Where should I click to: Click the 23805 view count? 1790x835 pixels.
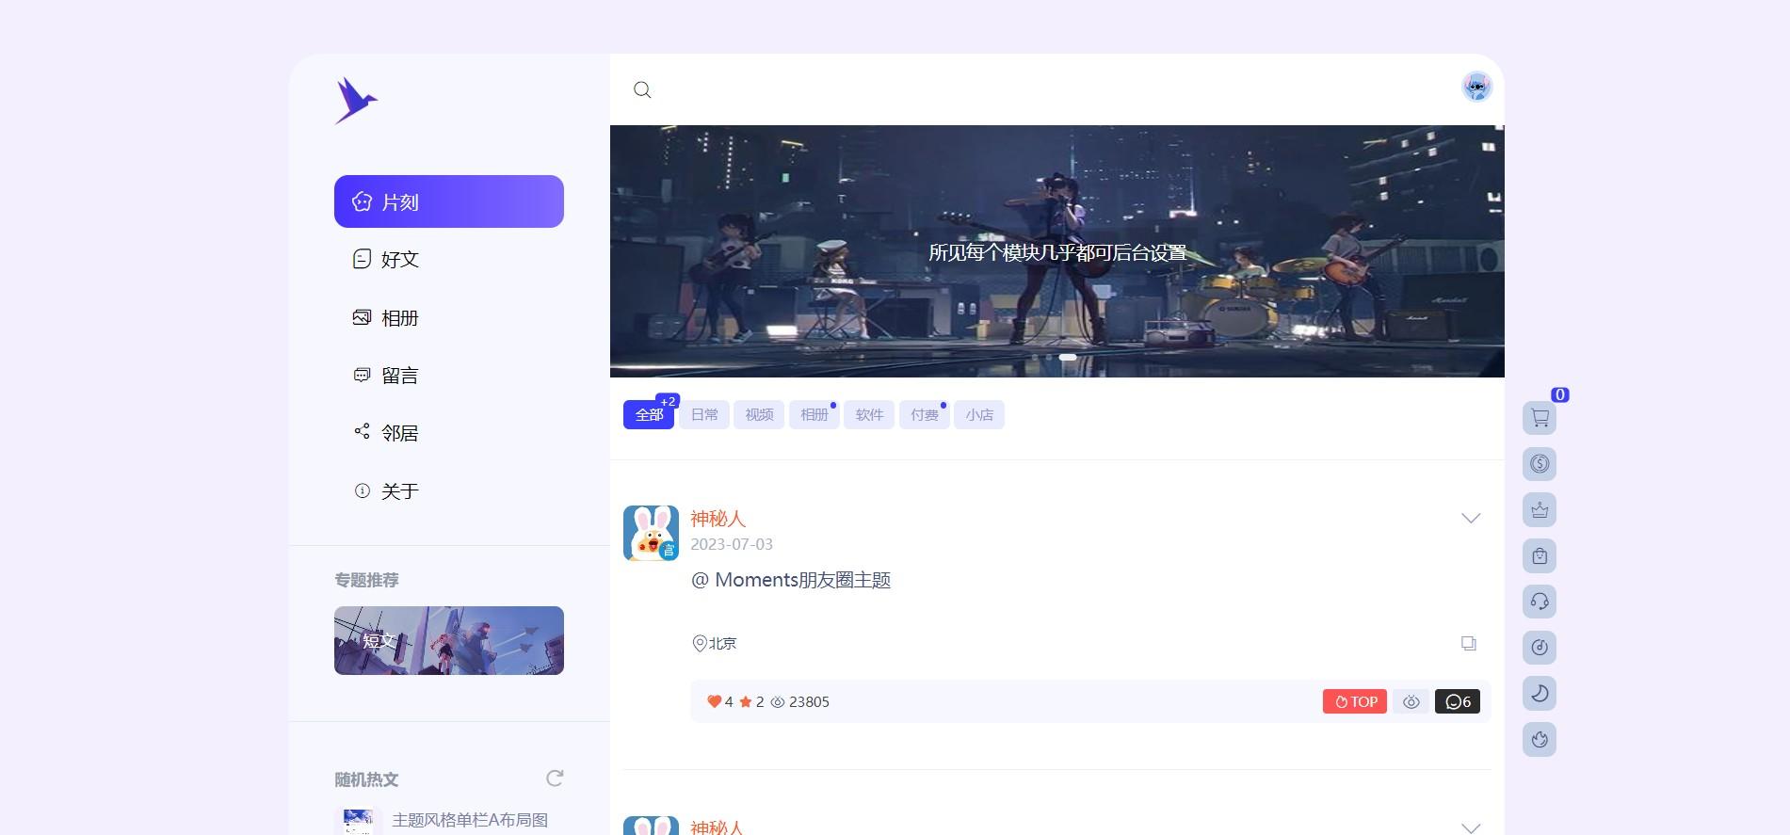click(x=809, y=701)
